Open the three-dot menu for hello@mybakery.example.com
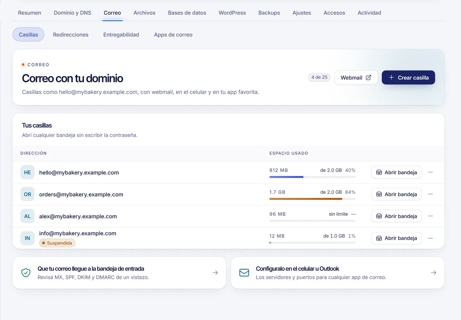This screenshot has height=320, width=461. [430, 172]
